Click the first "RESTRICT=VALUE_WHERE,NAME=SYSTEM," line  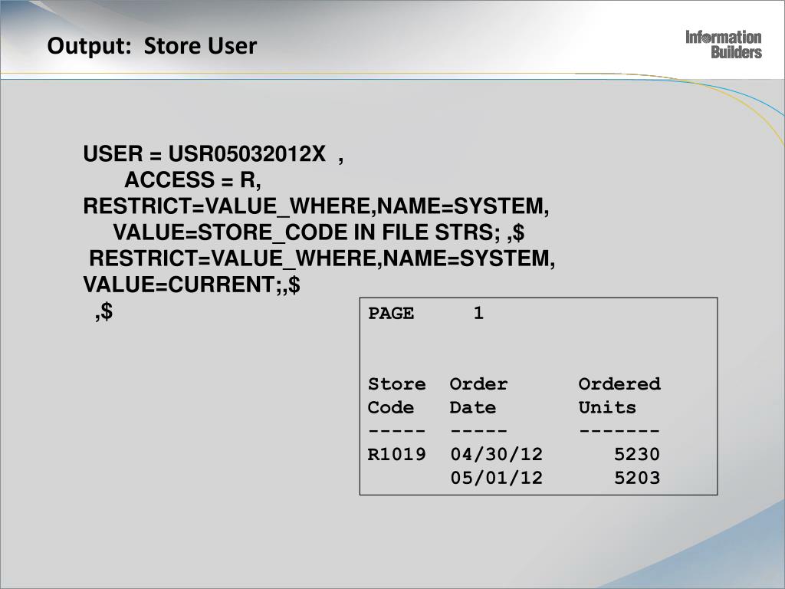tap(316, 206)
